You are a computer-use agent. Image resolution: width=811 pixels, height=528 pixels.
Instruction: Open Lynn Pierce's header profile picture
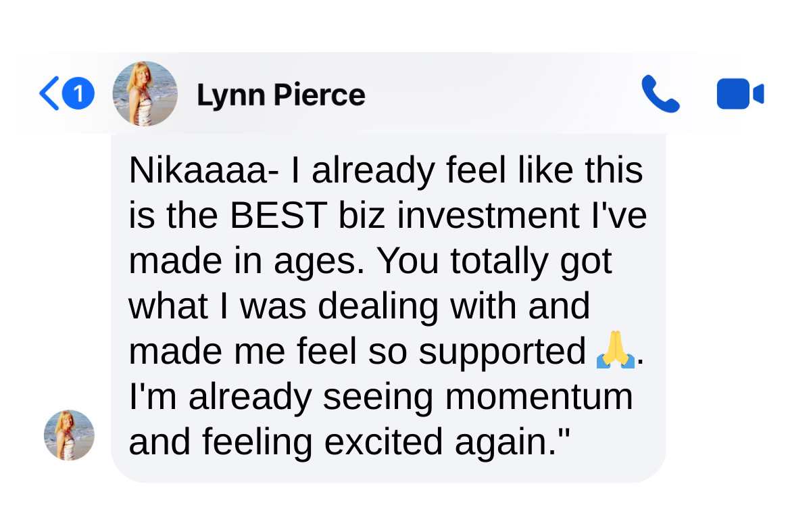tap(145, 94)
